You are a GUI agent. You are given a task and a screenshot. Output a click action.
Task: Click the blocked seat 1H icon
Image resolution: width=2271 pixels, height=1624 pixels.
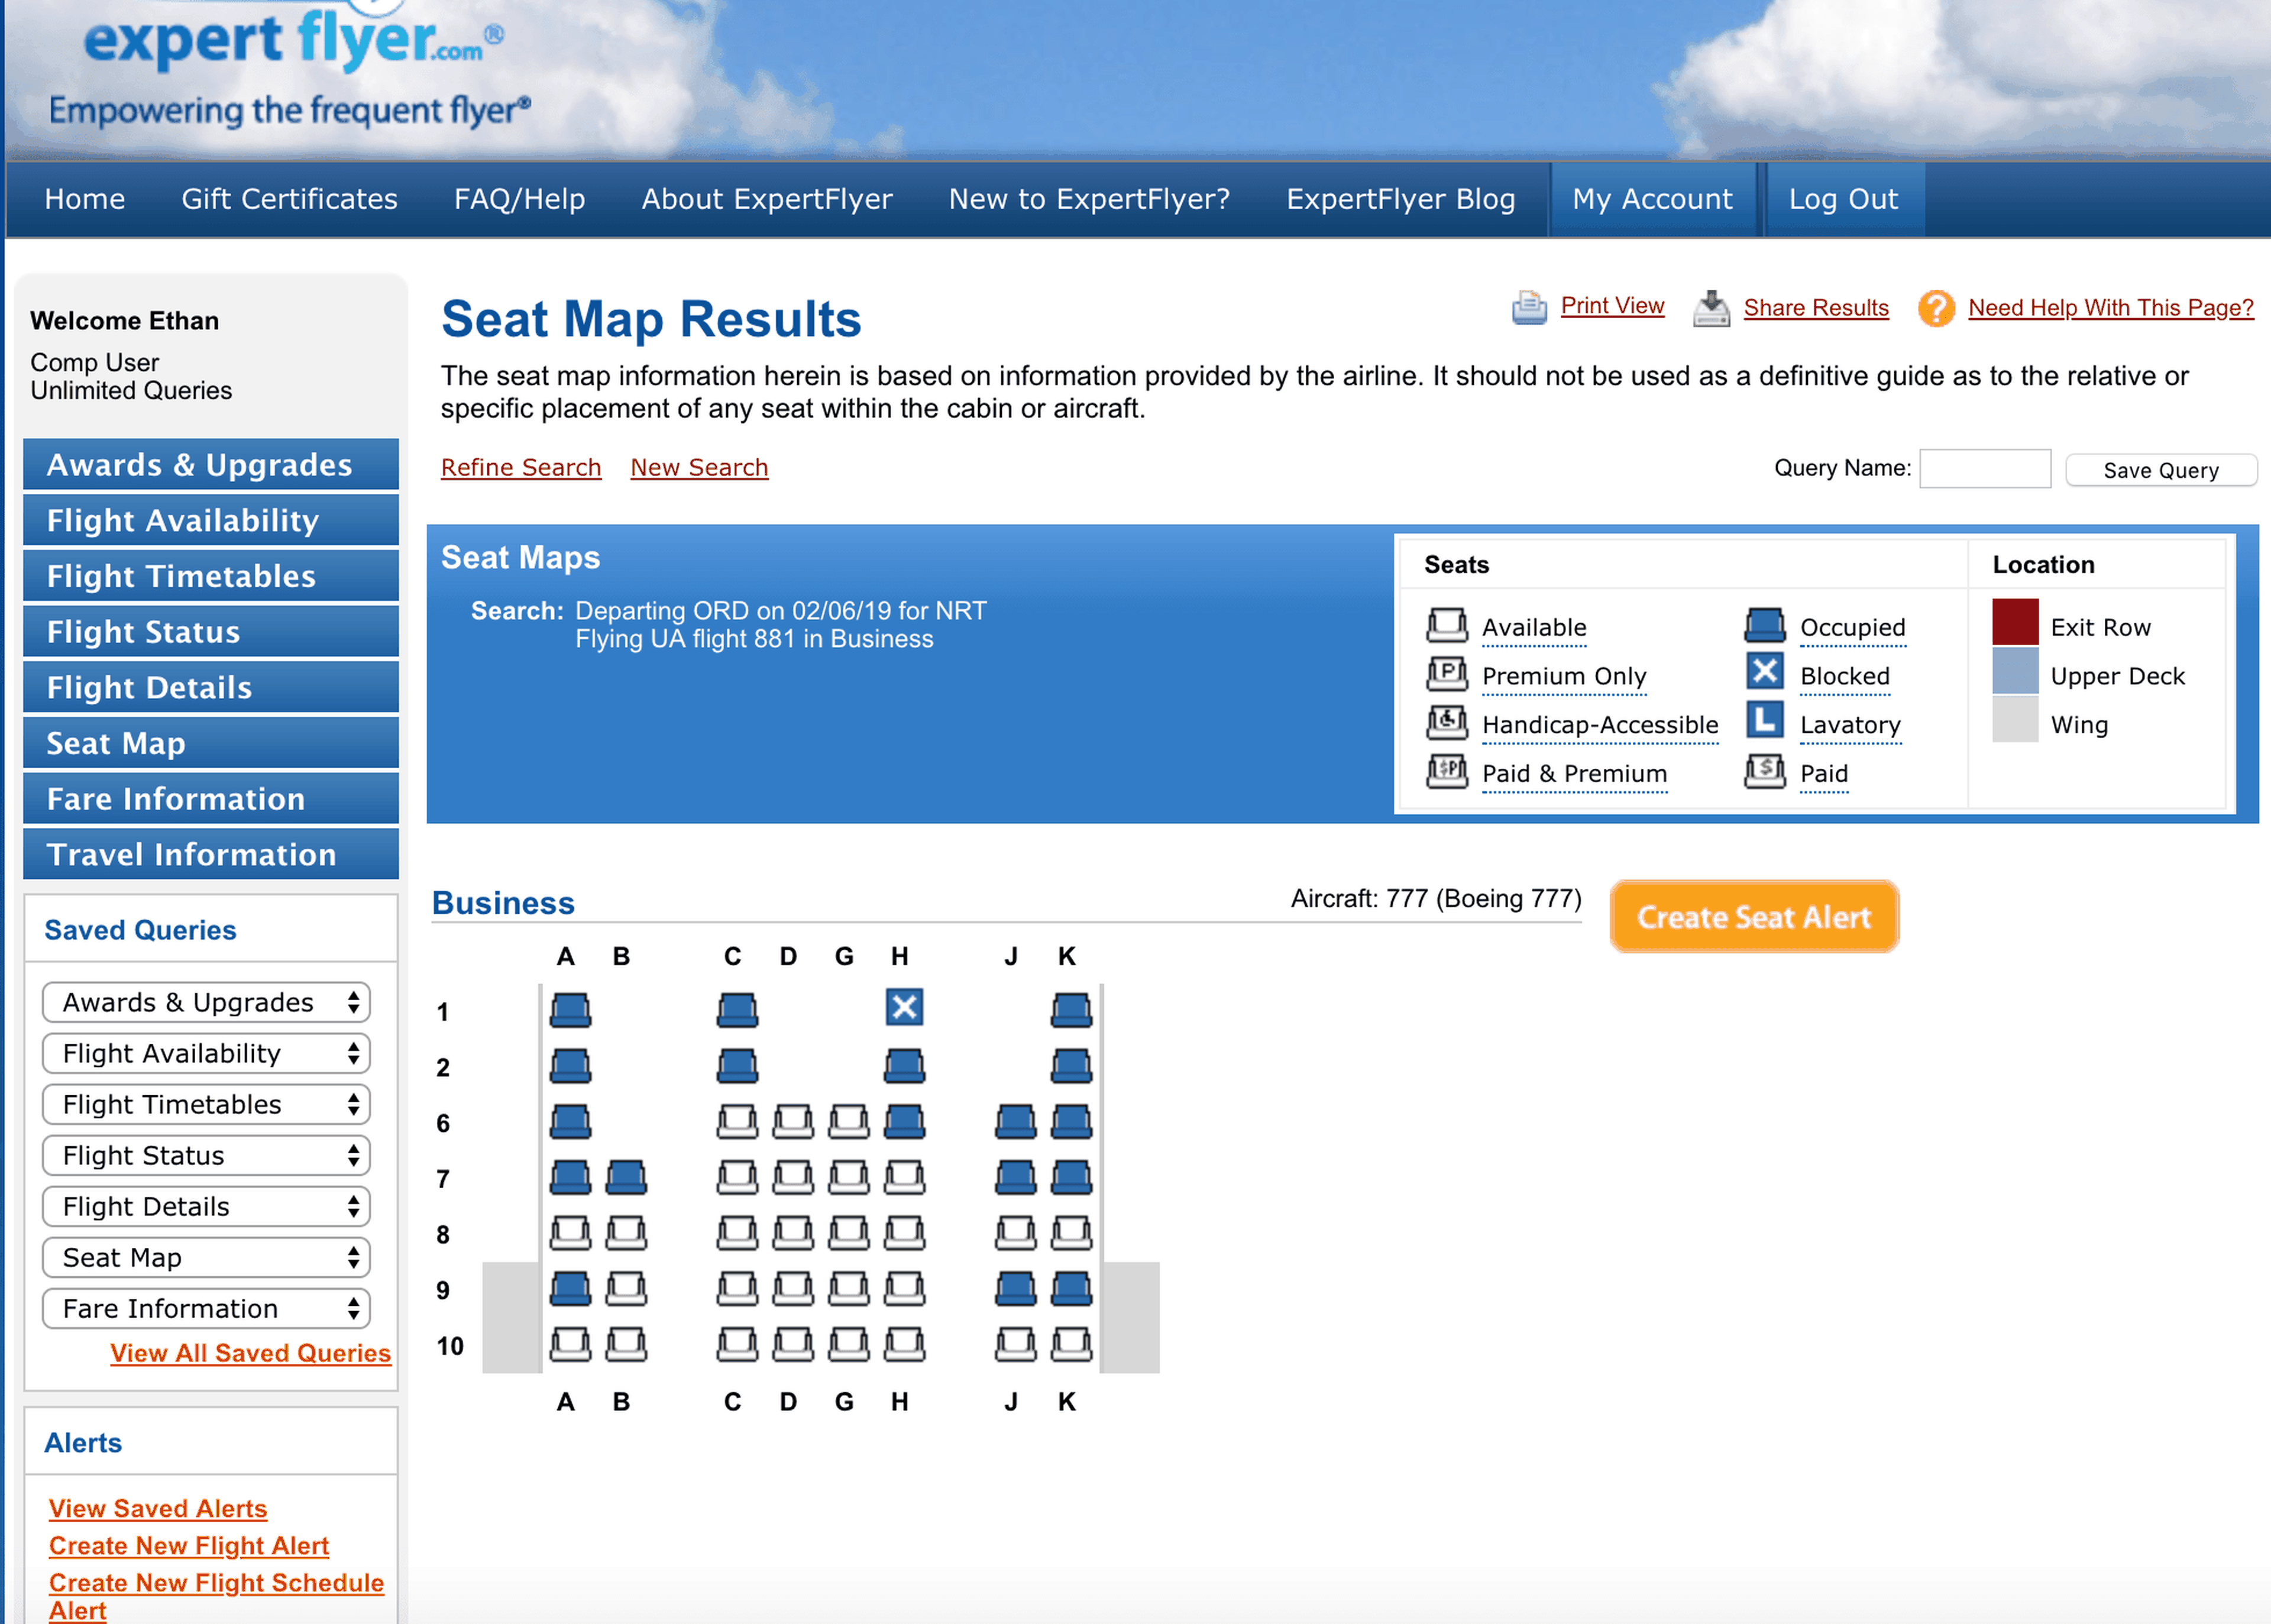coord(904,1007)
